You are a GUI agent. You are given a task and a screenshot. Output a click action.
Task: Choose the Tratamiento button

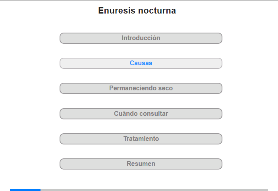(141, 139)
